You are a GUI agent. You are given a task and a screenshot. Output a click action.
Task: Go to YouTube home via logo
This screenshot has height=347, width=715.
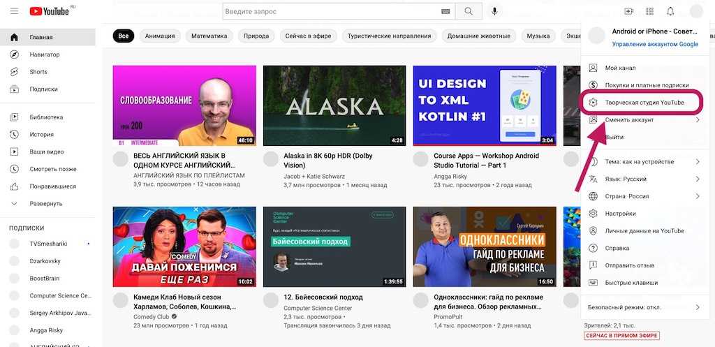pyautogui.click(x=50, y=11)
